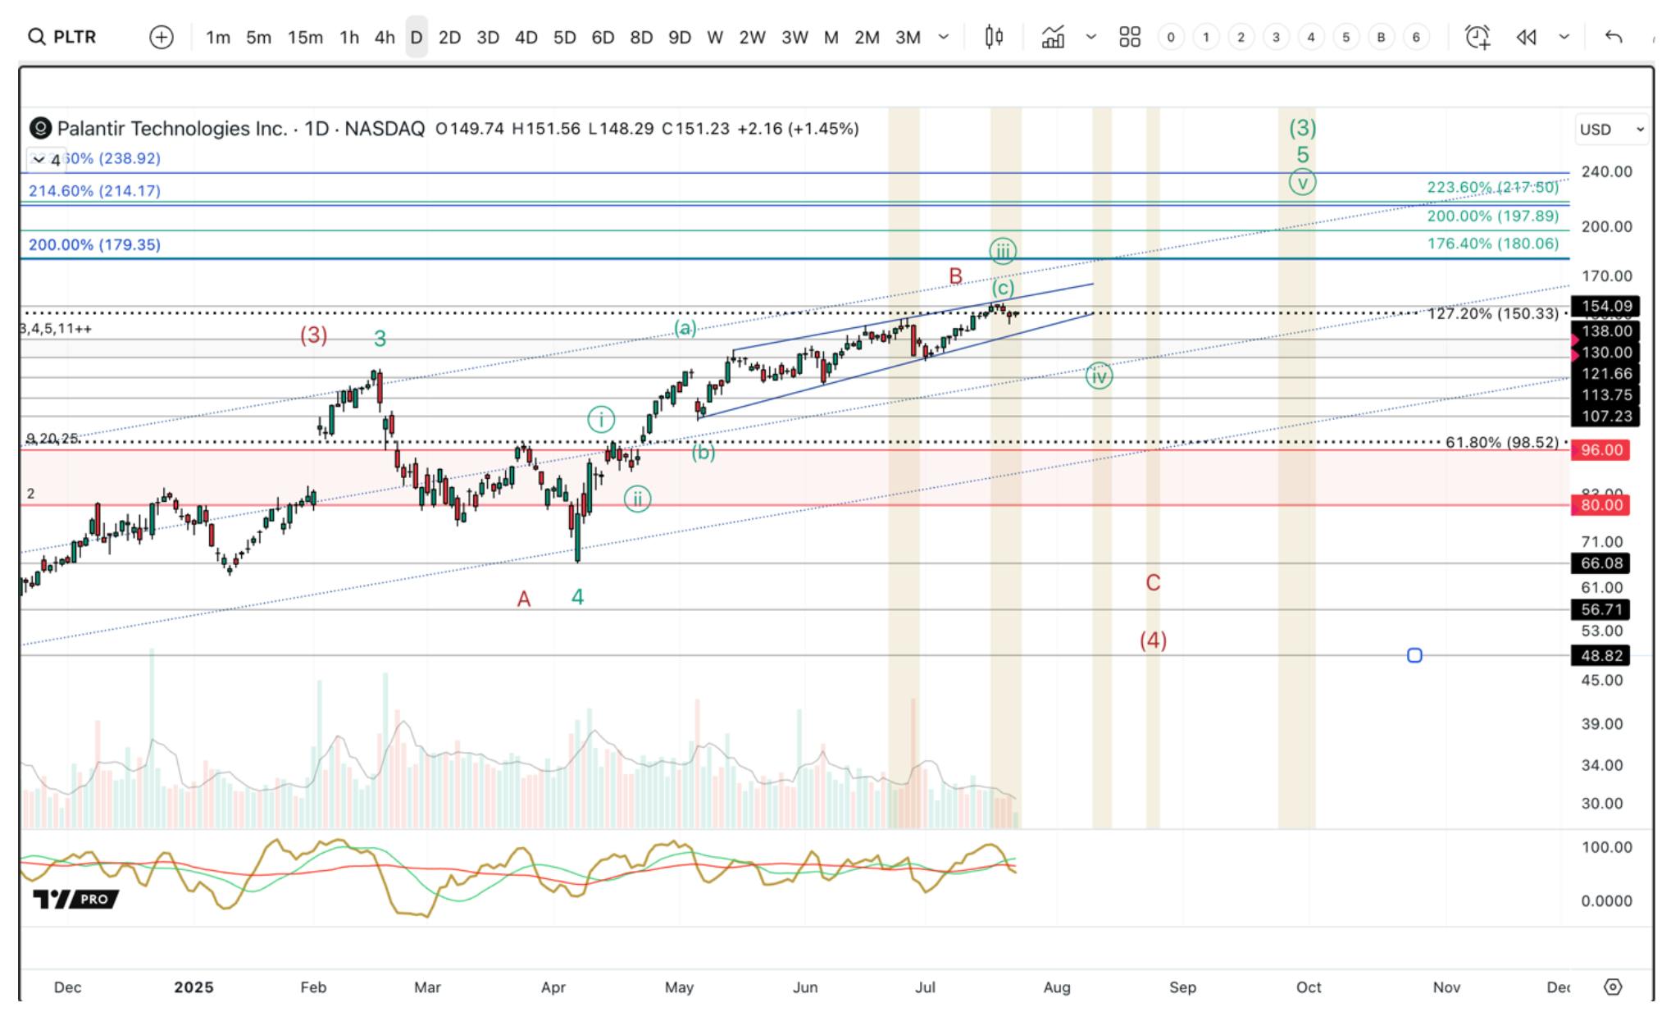Switch to the W weekly timeframe
Screen dimensions: 1671x1030
click(715, 37)
